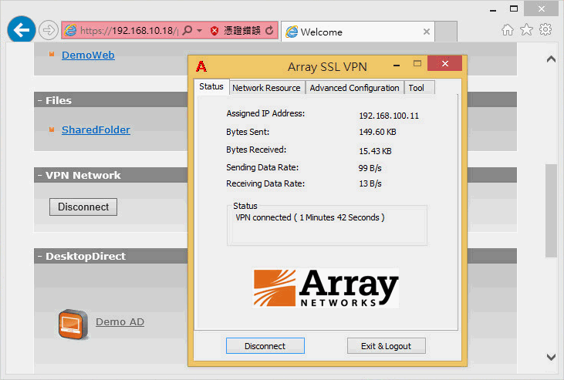
Task: Click the Demo AD desktop icon
Action: coord(73,325)
